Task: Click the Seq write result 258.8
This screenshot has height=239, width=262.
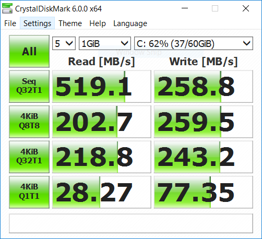Action: [204, 87]
